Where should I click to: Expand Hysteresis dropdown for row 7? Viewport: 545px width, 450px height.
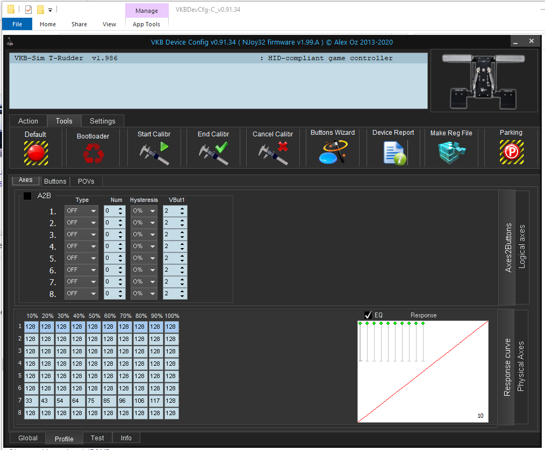click(x=144, y=281)
